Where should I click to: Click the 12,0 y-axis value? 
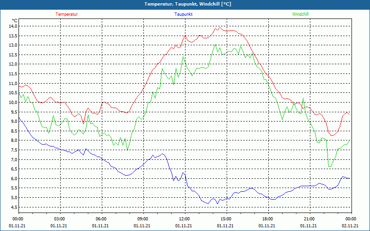coord(13,64)
